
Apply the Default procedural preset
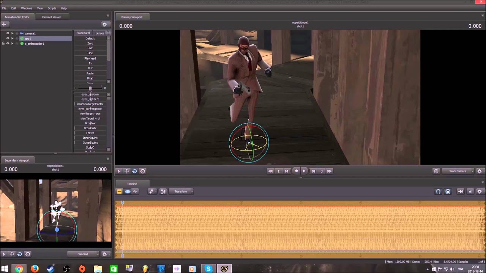click(90, 38)
